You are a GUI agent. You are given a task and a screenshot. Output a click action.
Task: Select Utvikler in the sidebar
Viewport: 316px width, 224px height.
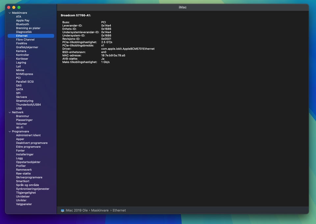click(x=21, y=200)
